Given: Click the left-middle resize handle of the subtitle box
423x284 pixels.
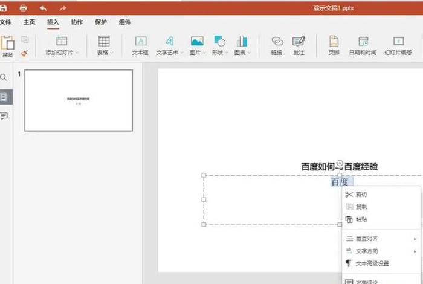Looking at the screenshot, I should click(204, 199).
